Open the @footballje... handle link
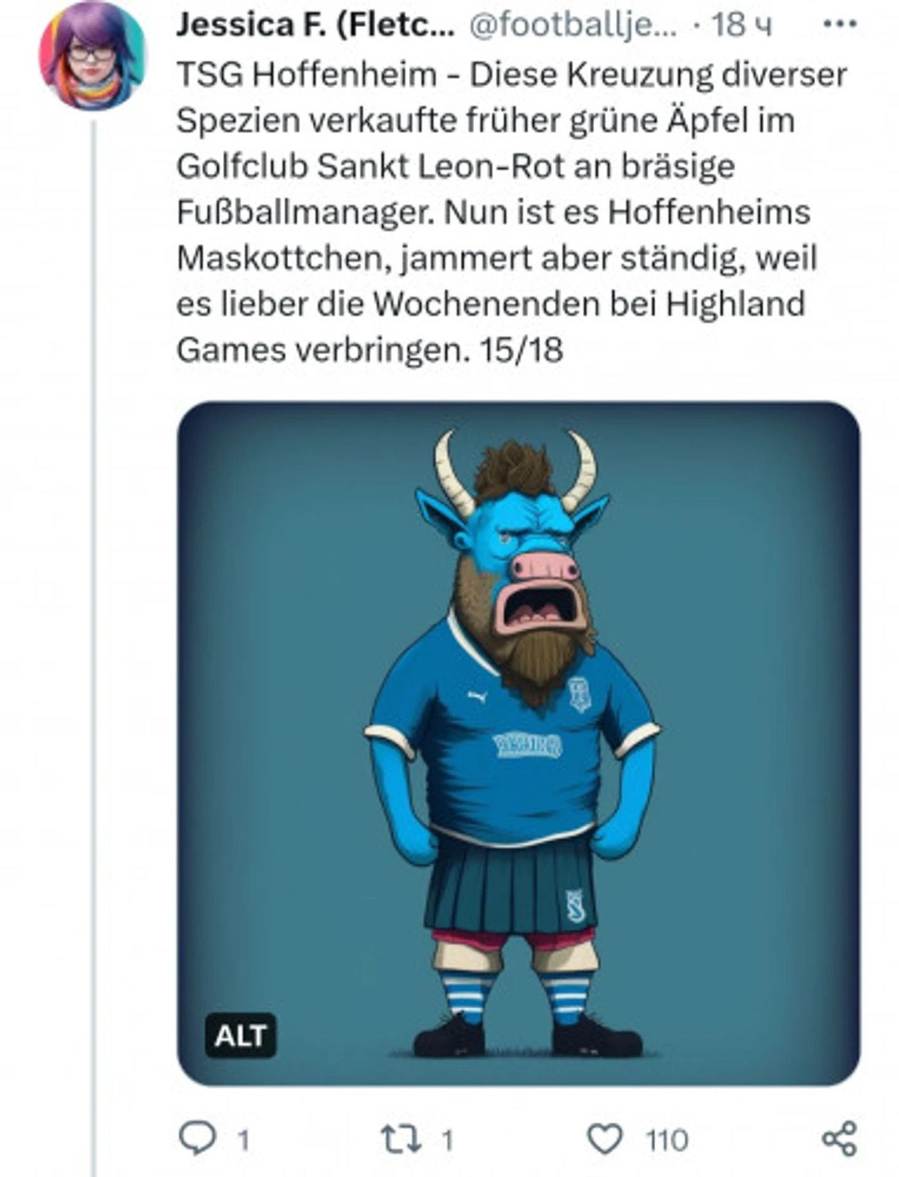The width and height of the screenshot is (899, 1177). pyautogui.click(x=573, y=25)
